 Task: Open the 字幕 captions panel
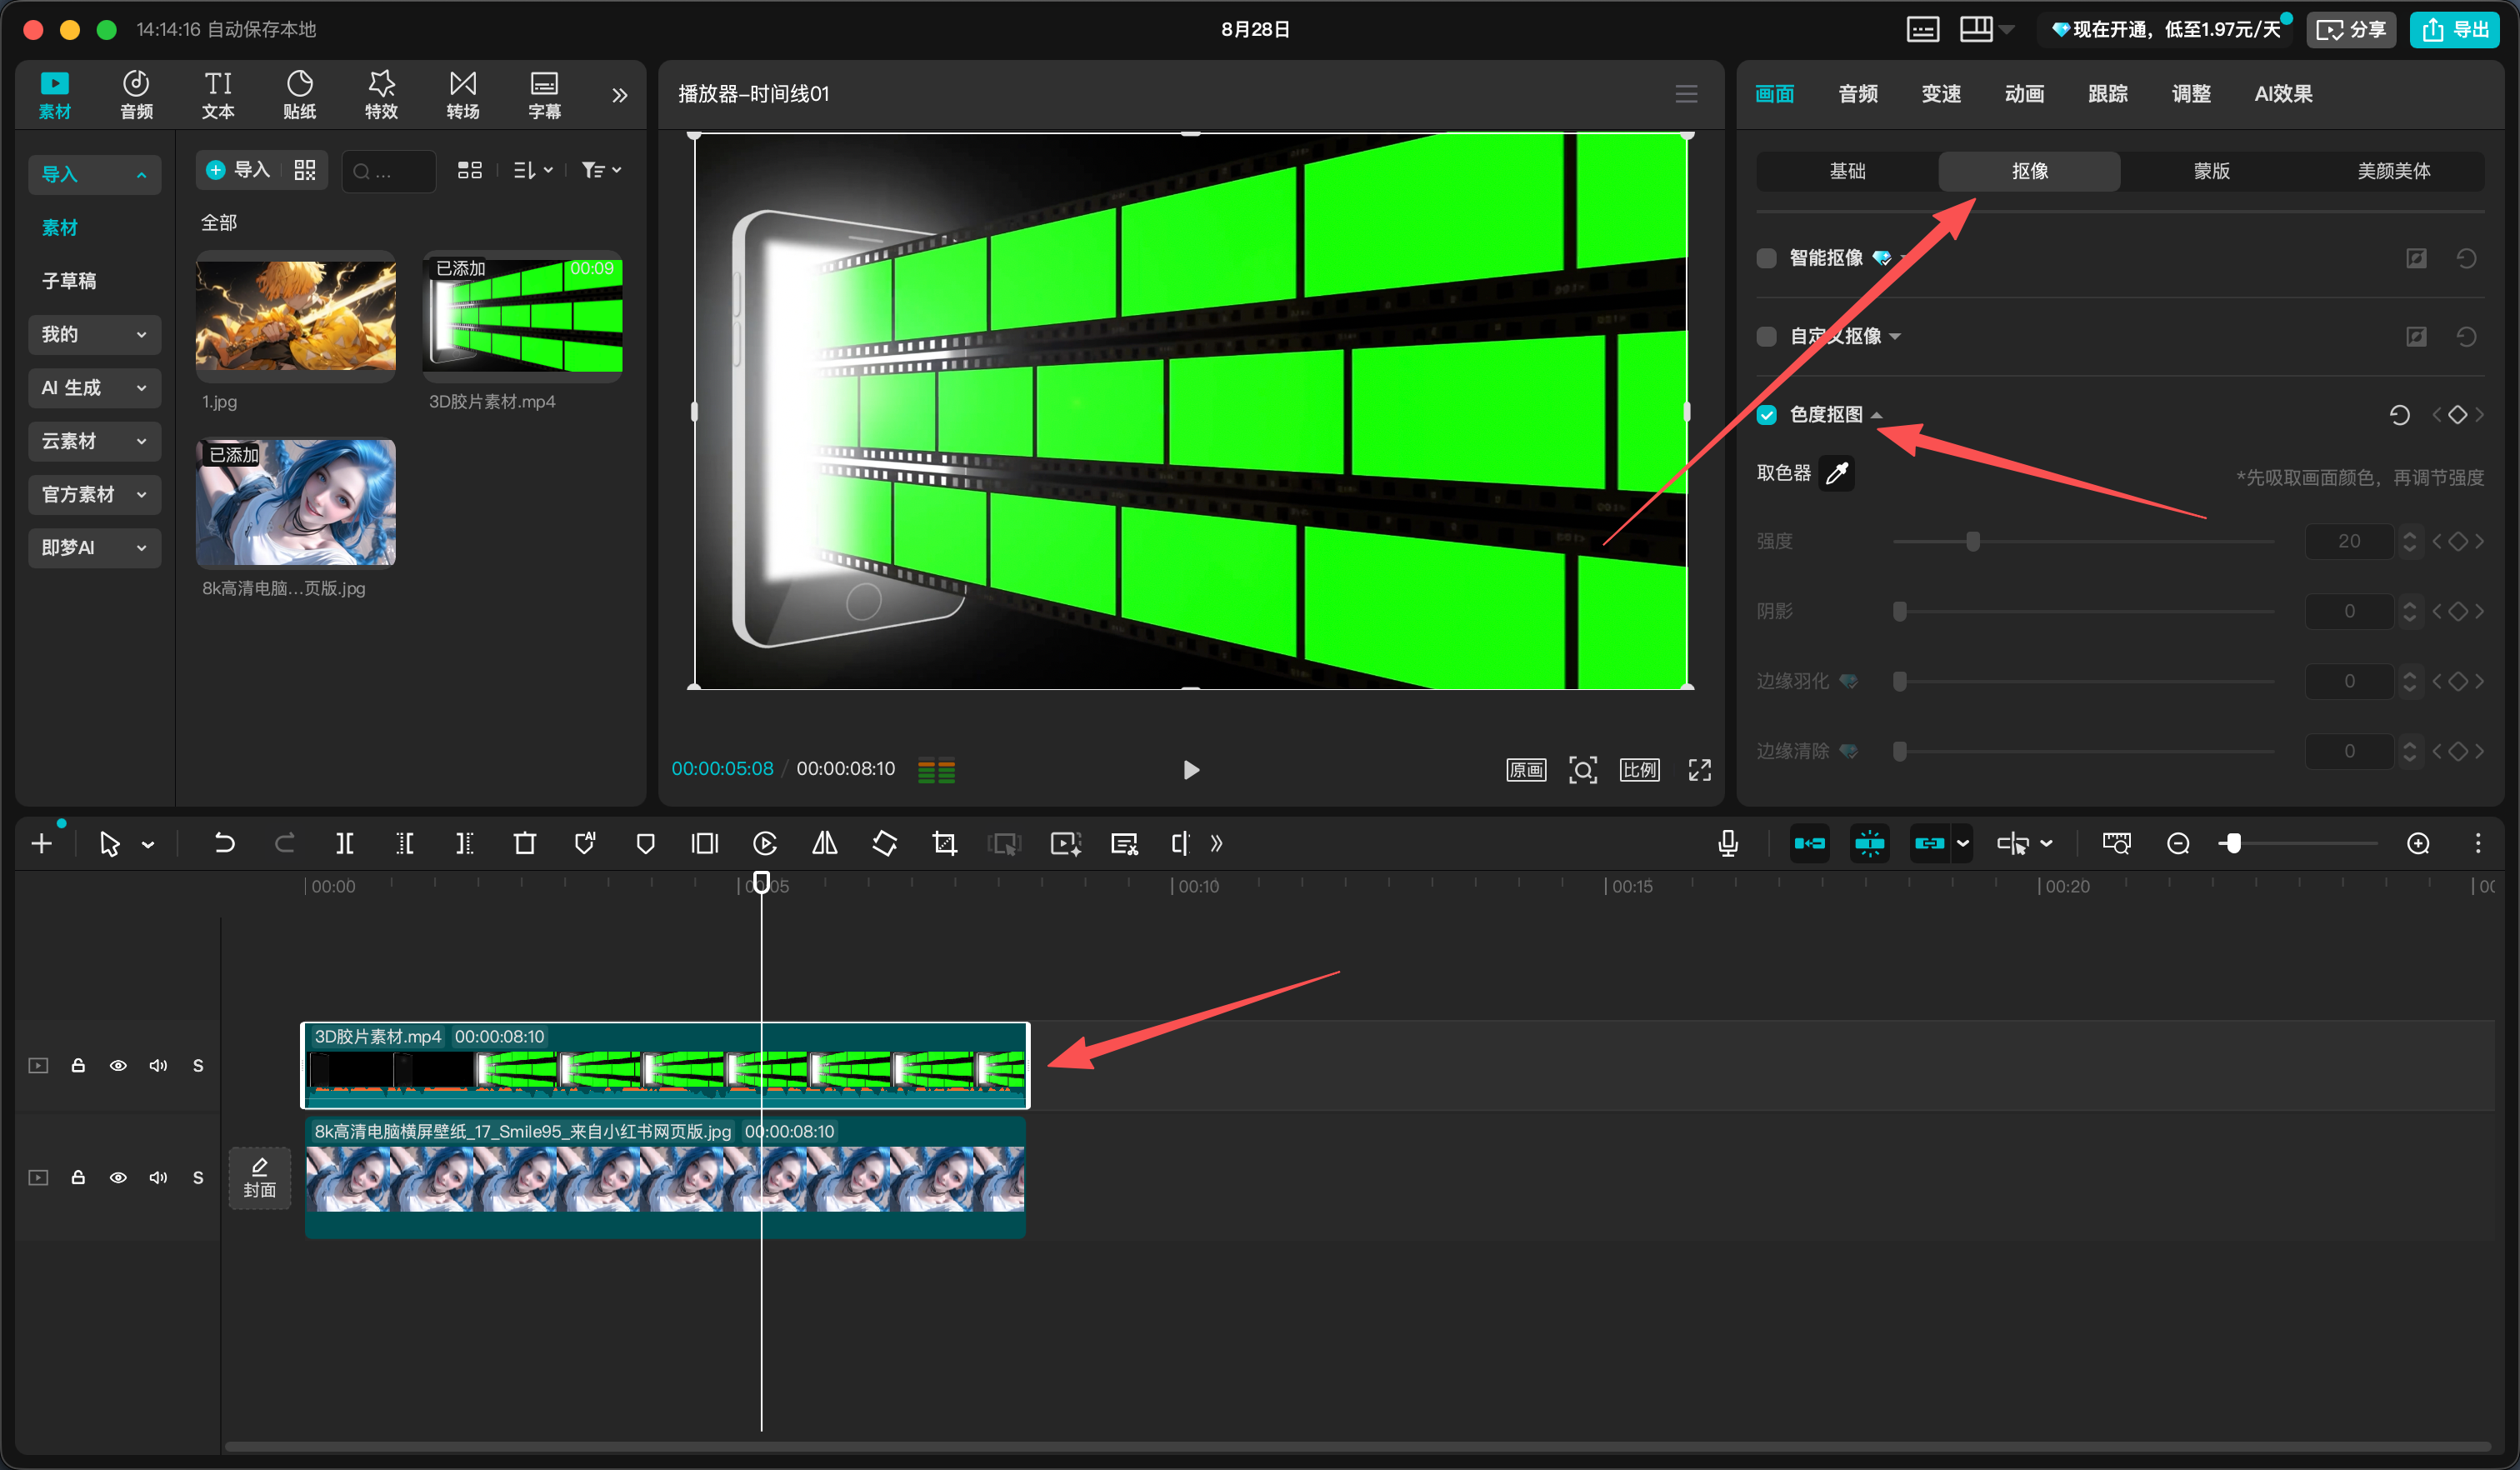click(544, 95)
